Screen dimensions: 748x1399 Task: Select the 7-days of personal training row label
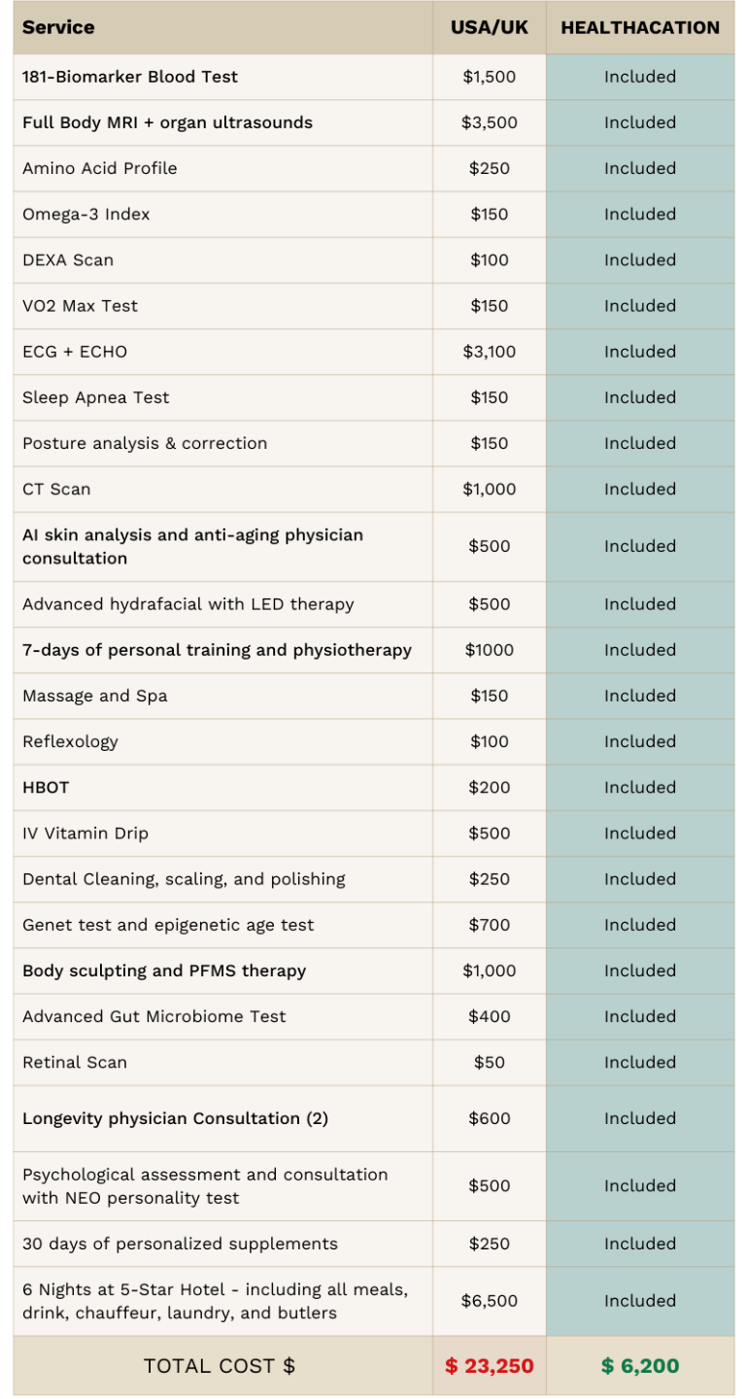[217, 650]
